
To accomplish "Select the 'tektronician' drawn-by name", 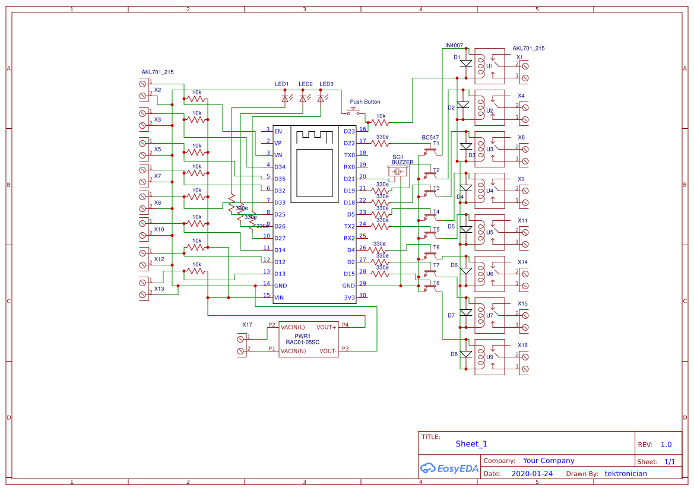I will 626,473.
